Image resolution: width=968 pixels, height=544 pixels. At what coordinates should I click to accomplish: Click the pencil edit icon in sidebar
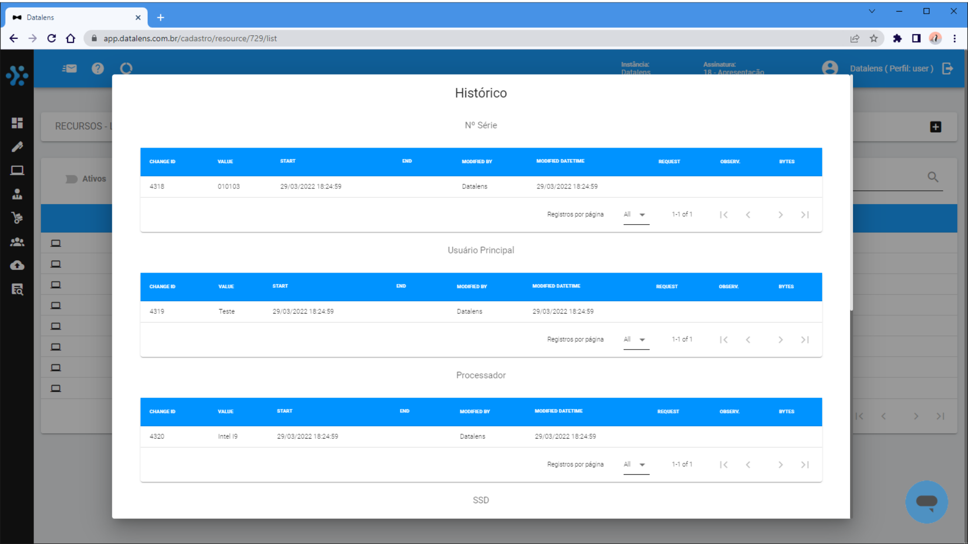[x=17, y=147]
